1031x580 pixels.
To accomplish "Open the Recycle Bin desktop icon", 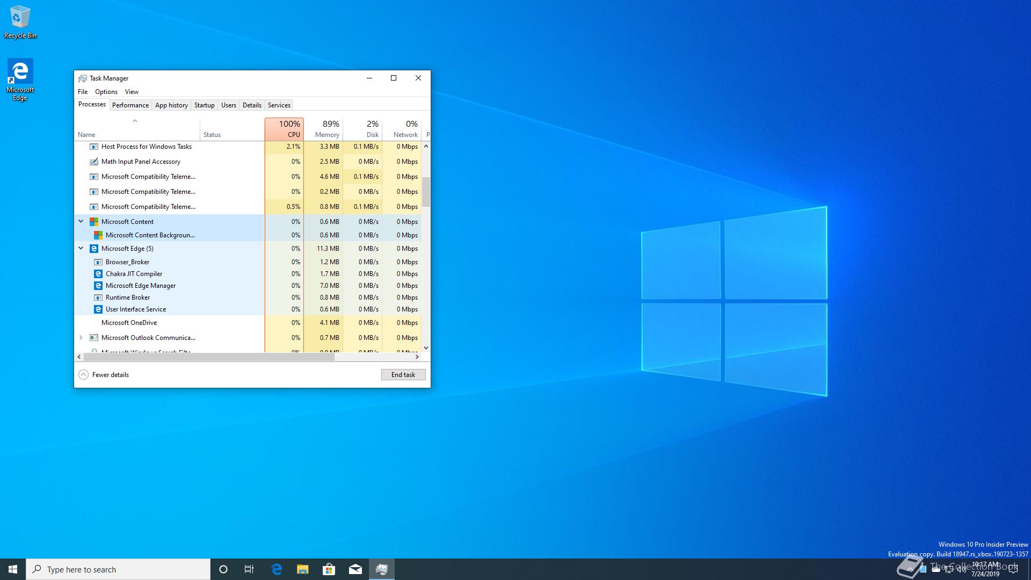I will (x=20, y=23).
